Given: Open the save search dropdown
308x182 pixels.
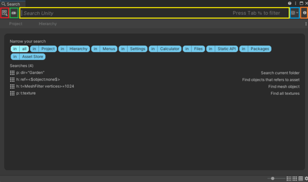Looking at the screenshot, I should tap(295, 13).
